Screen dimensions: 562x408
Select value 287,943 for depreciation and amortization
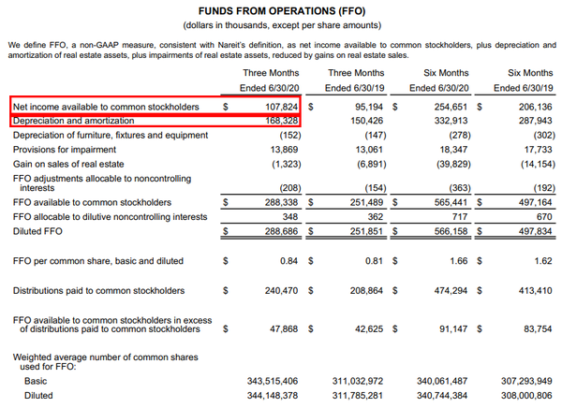pos(535,121)
